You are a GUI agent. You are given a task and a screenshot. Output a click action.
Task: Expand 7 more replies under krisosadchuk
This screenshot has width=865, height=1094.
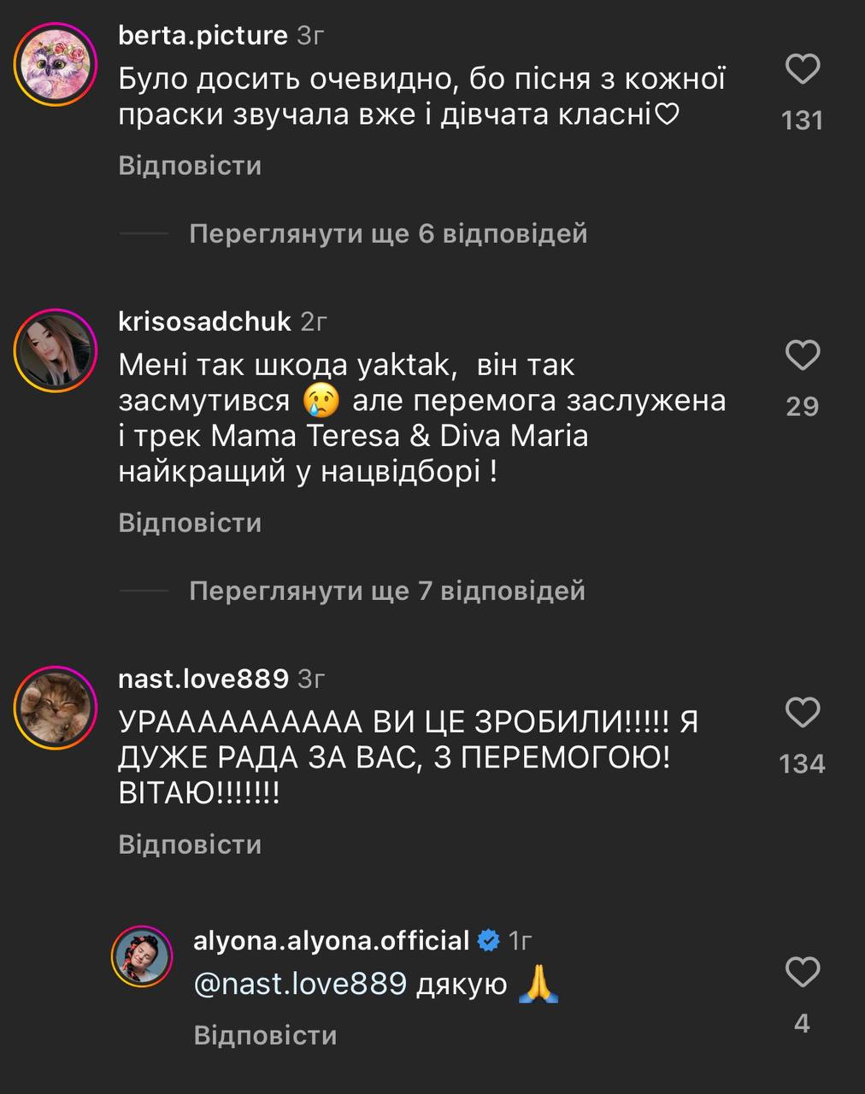tap(387, 591)
